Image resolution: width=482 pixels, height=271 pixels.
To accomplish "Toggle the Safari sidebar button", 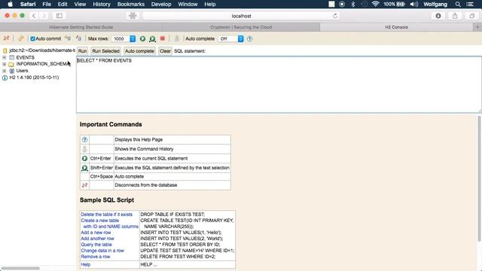I will (59, 16).
